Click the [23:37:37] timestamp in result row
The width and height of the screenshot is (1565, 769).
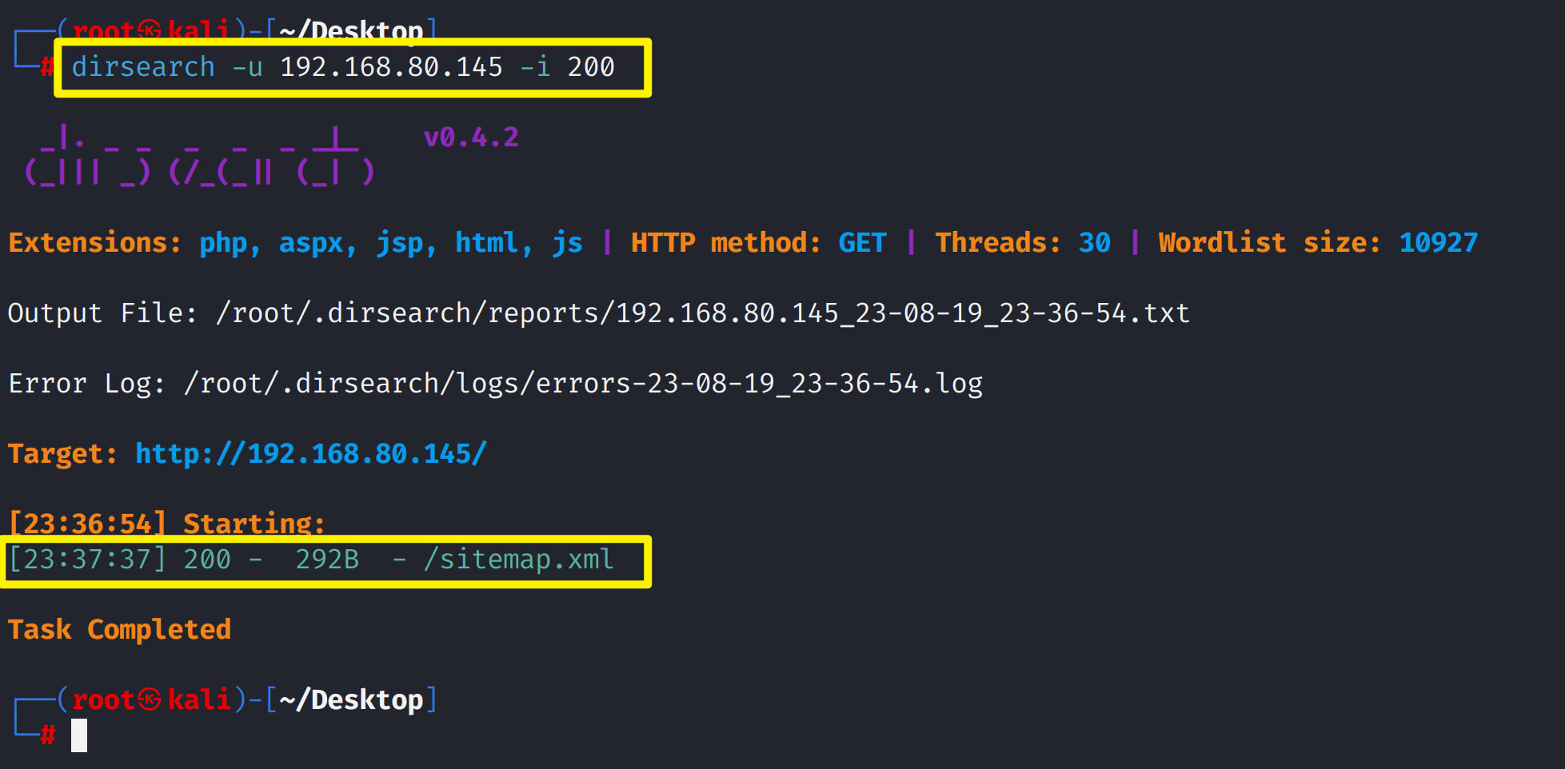pos(87,560)
